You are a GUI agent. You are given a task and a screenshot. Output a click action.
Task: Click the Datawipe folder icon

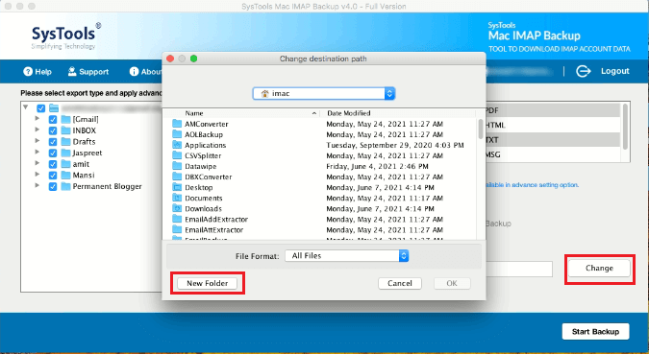point(177,166)
